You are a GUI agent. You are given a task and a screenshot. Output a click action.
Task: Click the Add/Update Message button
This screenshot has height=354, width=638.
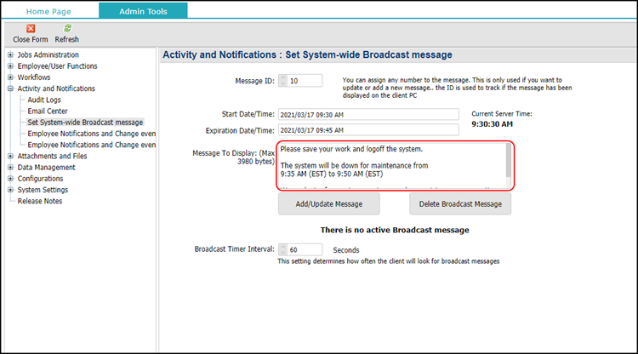click(x=328, y=204)
